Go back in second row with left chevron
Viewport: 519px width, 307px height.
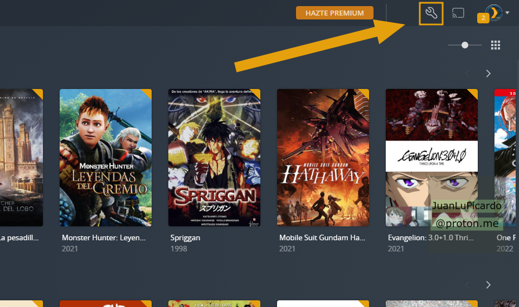click(x=467, y=285)
